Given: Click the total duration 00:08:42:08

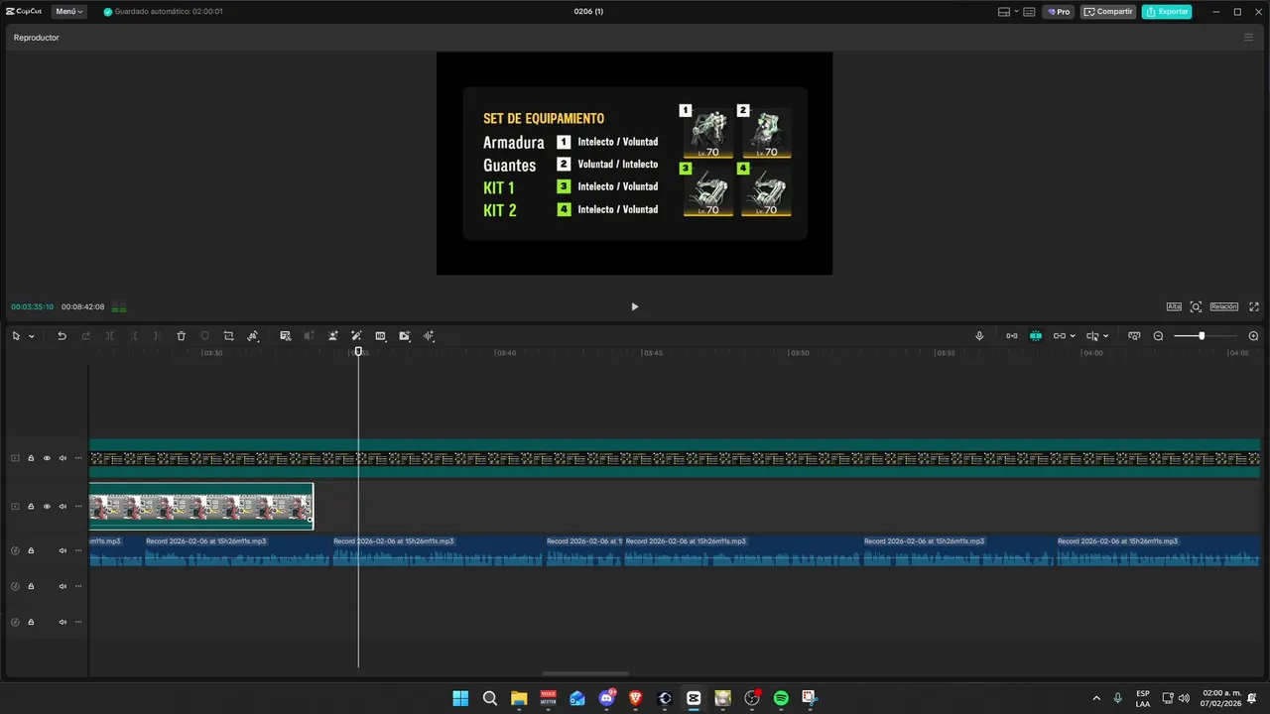Looking at the screenshot, I should coord(82,307).
